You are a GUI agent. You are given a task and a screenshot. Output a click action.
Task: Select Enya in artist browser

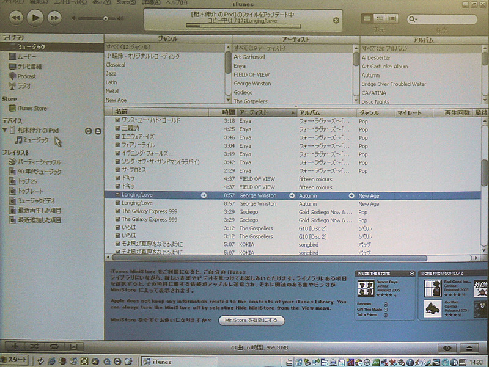[240, 66]
